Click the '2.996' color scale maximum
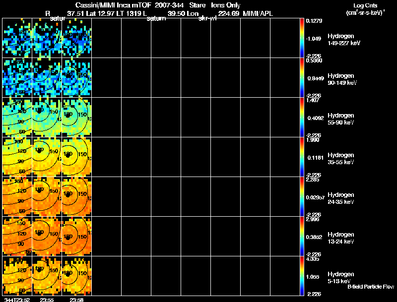Screen dimensions: 397x302 (313, 220)
